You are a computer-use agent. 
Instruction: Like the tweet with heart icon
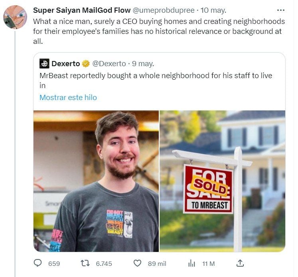(x=137, y=263)
